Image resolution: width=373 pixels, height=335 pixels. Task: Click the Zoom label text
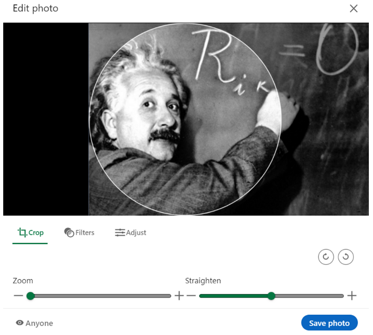coord(23,281)
